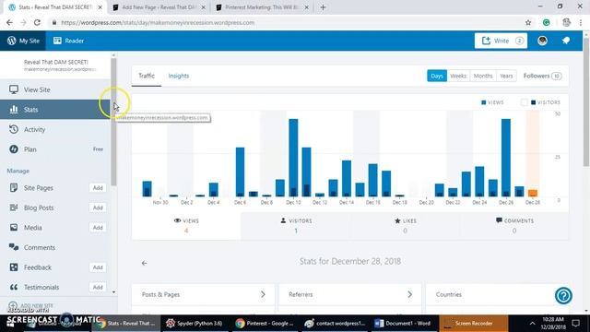The width and height of the screenshot is (590, 332).
Task: Open Screen Recorder in taskbar
Action: point(473,324)
